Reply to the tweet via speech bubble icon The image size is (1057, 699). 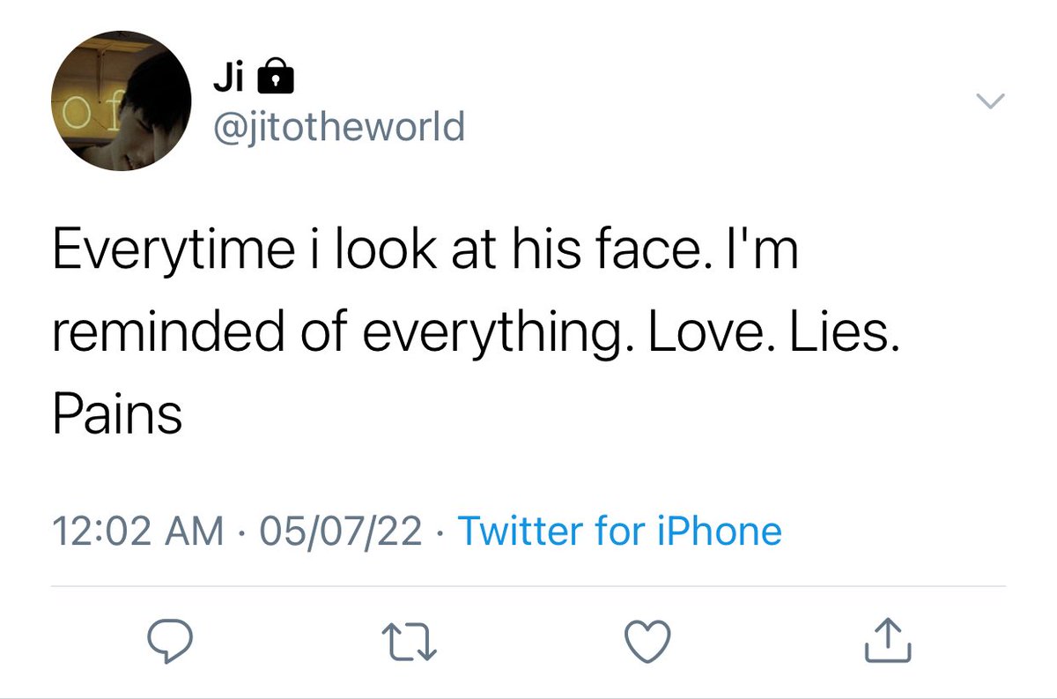click(170, 641)
